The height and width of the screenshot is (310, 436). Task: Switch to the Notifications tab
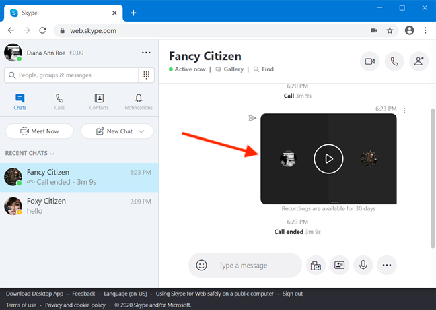[139, 102]
